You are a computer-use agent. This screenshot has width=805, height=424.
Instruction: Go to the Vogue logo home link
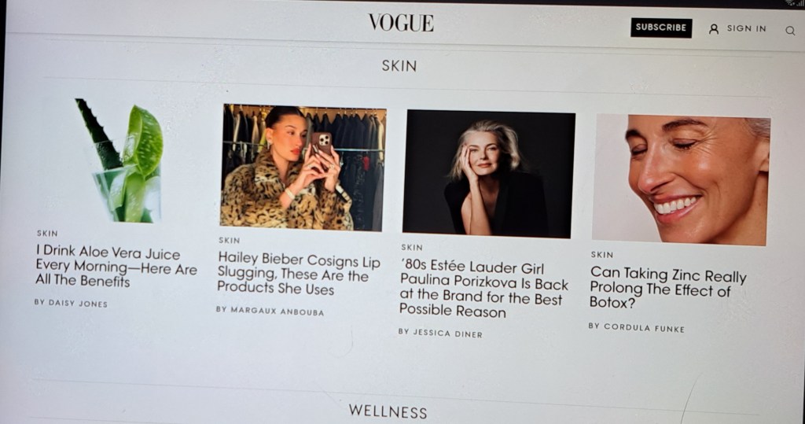[401, 23]
